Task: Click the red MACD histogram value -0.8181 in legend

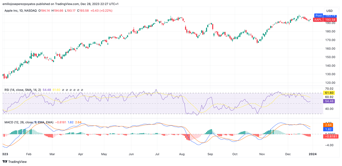Action: pos(61,122)
